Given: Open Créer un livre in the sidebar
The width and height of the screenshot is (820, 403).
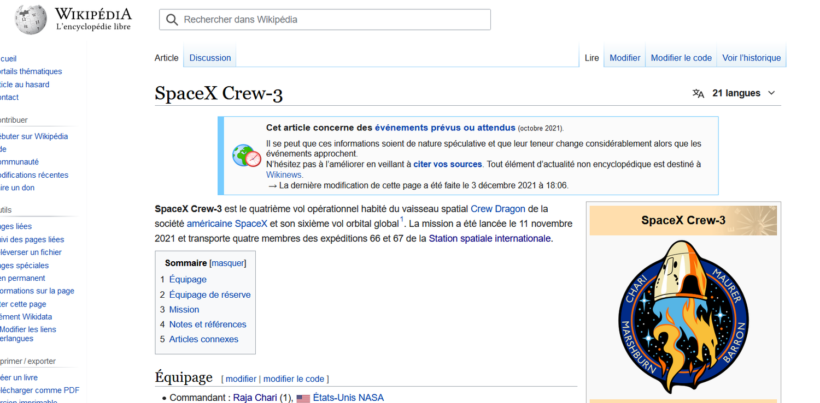Looking at the screenshot, I should coord(19,377).
